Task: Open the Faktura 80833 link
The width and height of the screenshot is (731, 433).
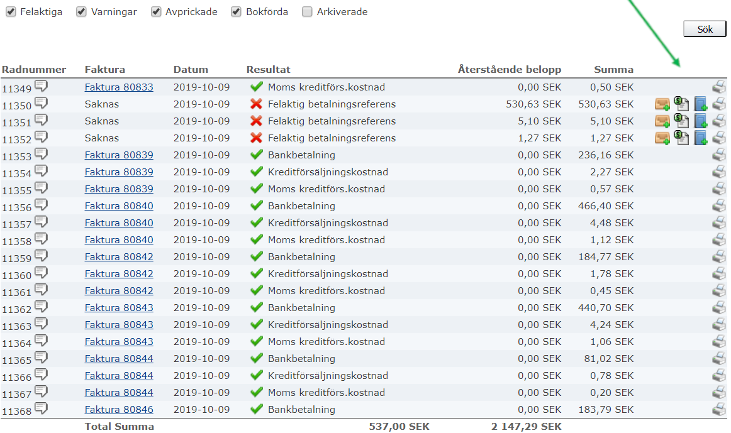Action: pos(119,87)
